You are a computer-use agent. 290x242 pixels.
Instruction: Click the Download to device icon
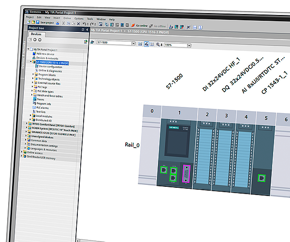(x=112, y=25)
